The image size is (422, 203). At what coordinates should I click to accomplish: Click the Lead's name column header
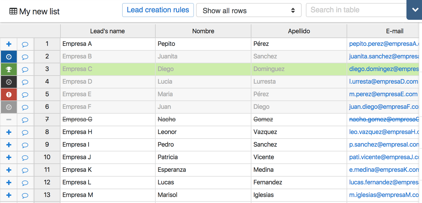[x=107, y=31]
